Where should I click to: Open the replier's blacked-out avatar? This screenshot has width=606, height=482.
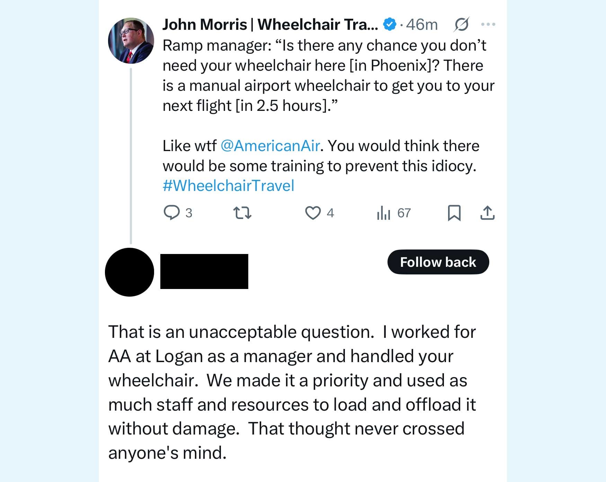pos(129,272)
